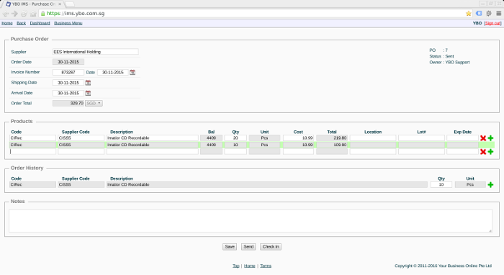Viewport: 504px width, 275px height.
Task: Open calendar picker for Shipping Date
Action: tap(88, 83)
